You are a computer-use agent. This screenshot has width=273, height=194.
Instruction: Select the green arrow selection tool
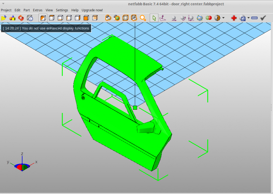click(154, 18)
